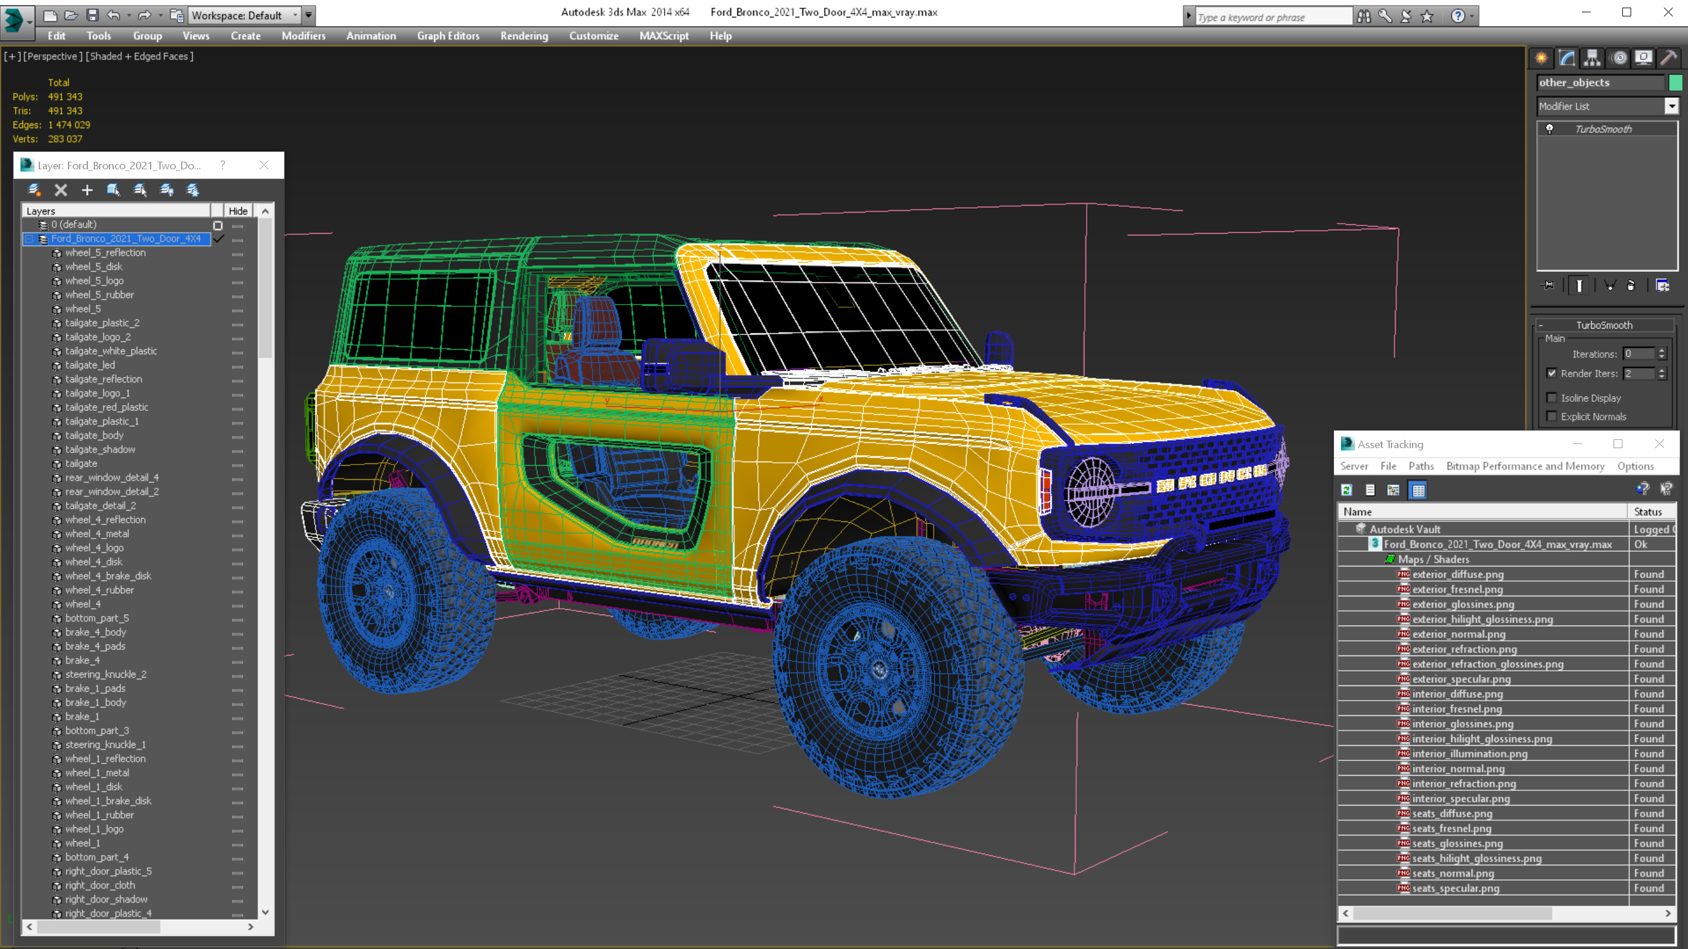Toggle current-layer check for Ford_Bronco_2021_Two_Door_4X4
Viewport: 1688px width, 949px height.
coord(218,238)
